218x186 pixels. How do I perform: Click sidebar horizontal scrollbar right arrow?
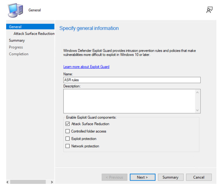[x=52, y=182]
